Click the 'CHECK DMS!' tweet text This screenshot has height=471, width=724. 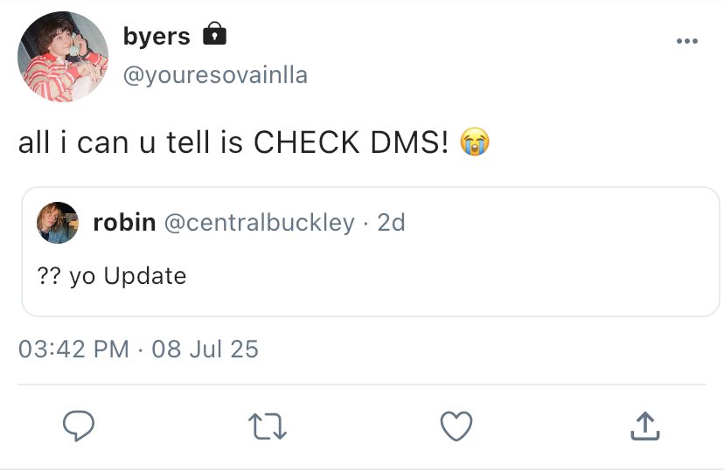pyautogui.click(x=351, y=143)
